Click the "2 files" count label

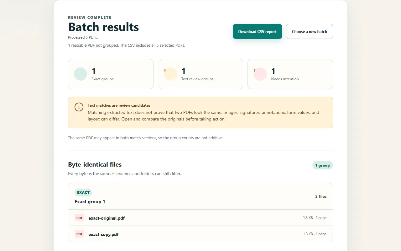pos(321,196)
